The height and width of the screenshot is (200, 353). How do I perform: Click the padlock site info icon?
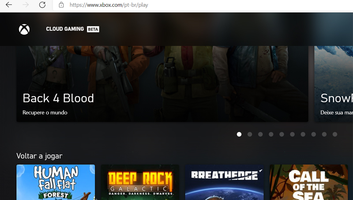tap(61, 5)
